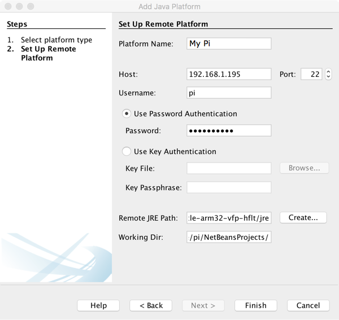Decrease the Port value with down arrow

coord(328,77)
